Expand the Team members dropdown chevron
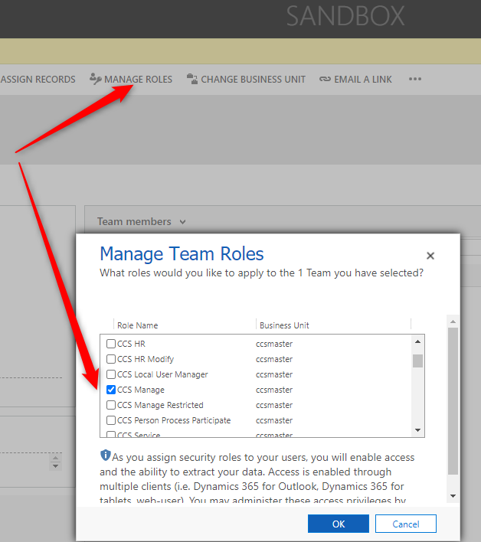The height and width of the screenshot is (542, 481). click(x=182, y=222)
